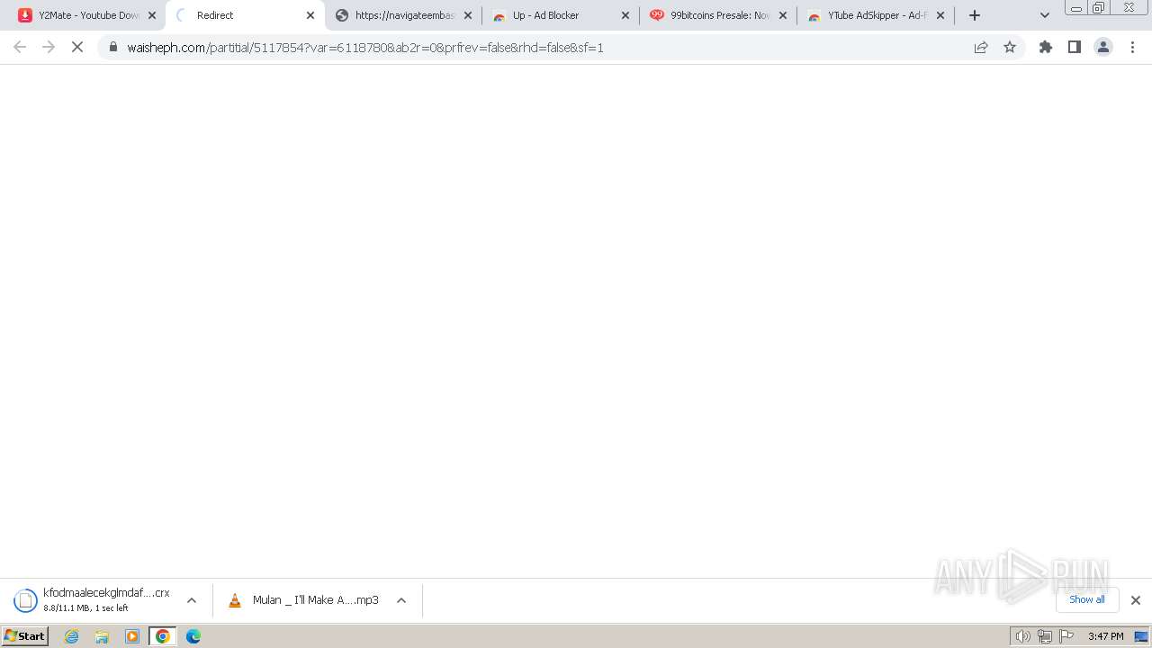Close the YTube AdSkipper tab
This screenshot has width=1152, height=648.
[940, 15]
